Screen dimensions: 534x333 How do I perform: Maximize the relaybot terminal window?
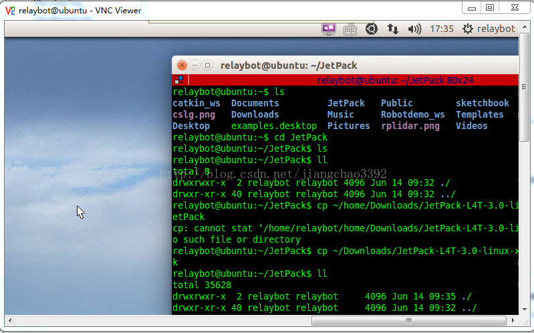pyautogui.click(x=207, y=65)
